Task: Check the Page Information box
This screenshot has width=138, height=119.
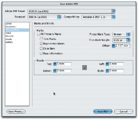Action: click(x=41, y=53)
